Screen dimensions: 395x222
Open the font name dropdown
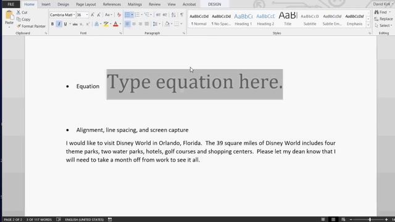pyautogui.click(x=74, y=15)
